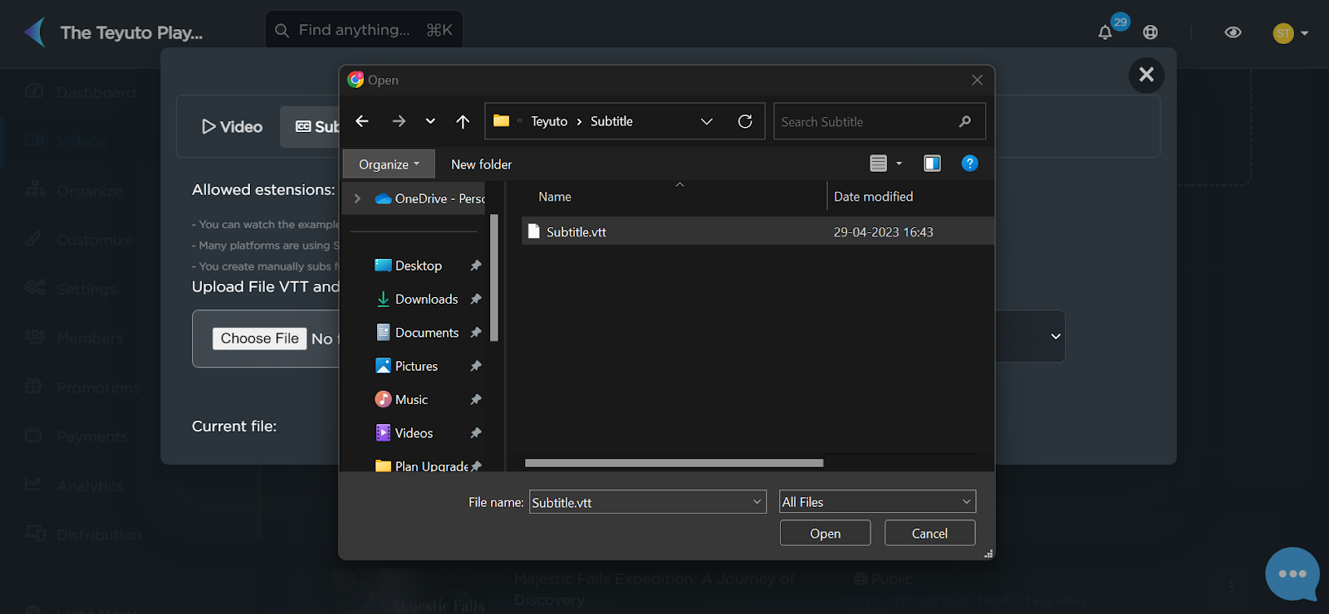1329x614 pixels.
Task: Switch to the Video tab in modal
Action: pyautogui.click(x=233, y=127)
